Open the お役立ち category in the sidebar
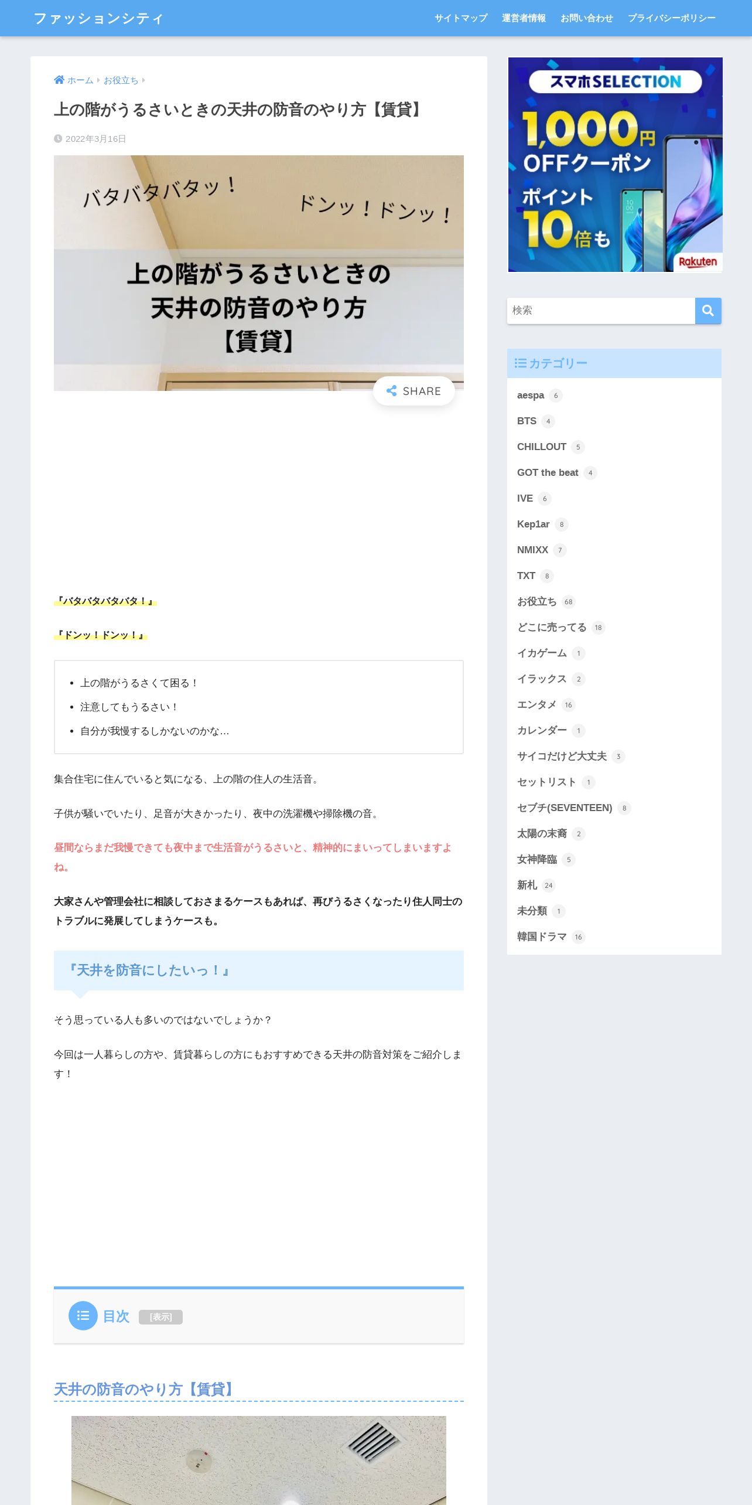 click(537, 602)
